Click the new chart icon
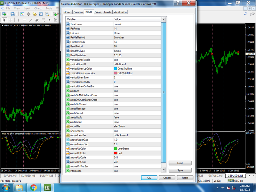The height and width of the screenshot is (192, 256). click(x=4, y=14)
